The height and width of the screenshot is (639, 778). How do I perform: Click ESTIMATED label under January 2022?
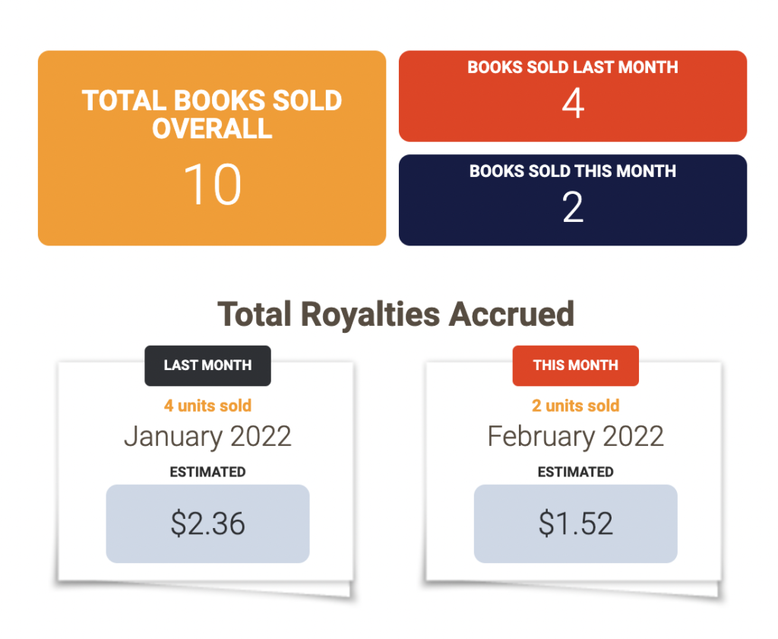207,472
